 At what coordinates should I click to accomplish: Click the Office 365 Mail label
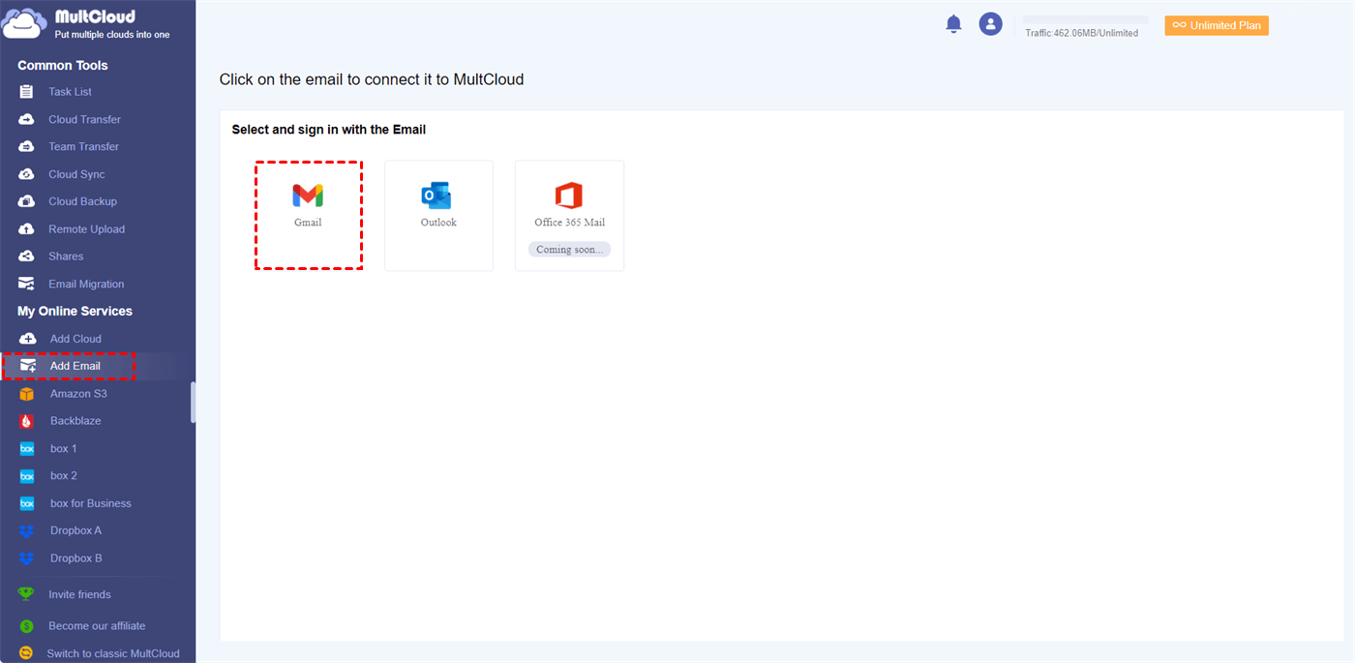point(570,223)
